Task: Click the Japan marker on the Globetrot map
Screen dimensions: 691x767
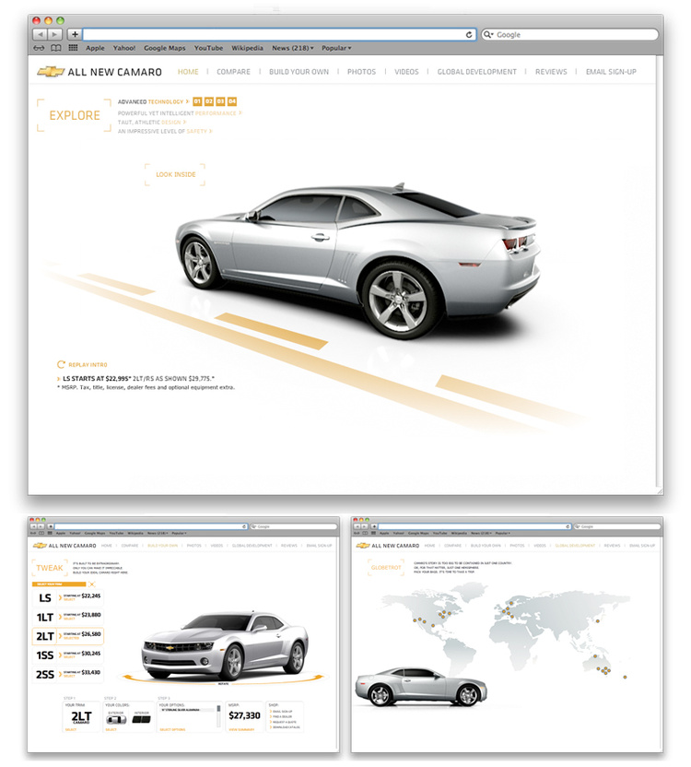Action: (x=598, y=620)
